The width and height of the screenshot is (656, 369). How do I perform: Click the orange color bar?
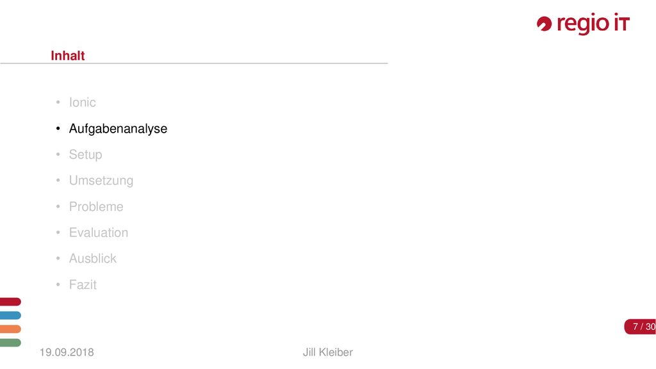point(10,329)
